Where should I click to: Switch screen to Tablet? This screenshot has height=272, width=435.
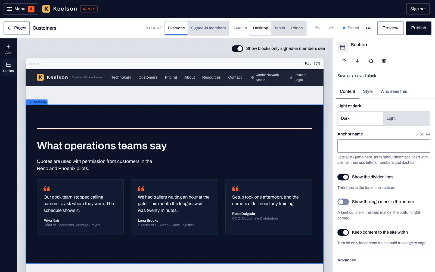tap(279, 28)
